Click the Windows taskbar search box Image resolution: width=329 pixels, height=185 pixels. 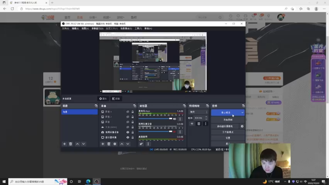pyautogui.click(x=38, y=182)
